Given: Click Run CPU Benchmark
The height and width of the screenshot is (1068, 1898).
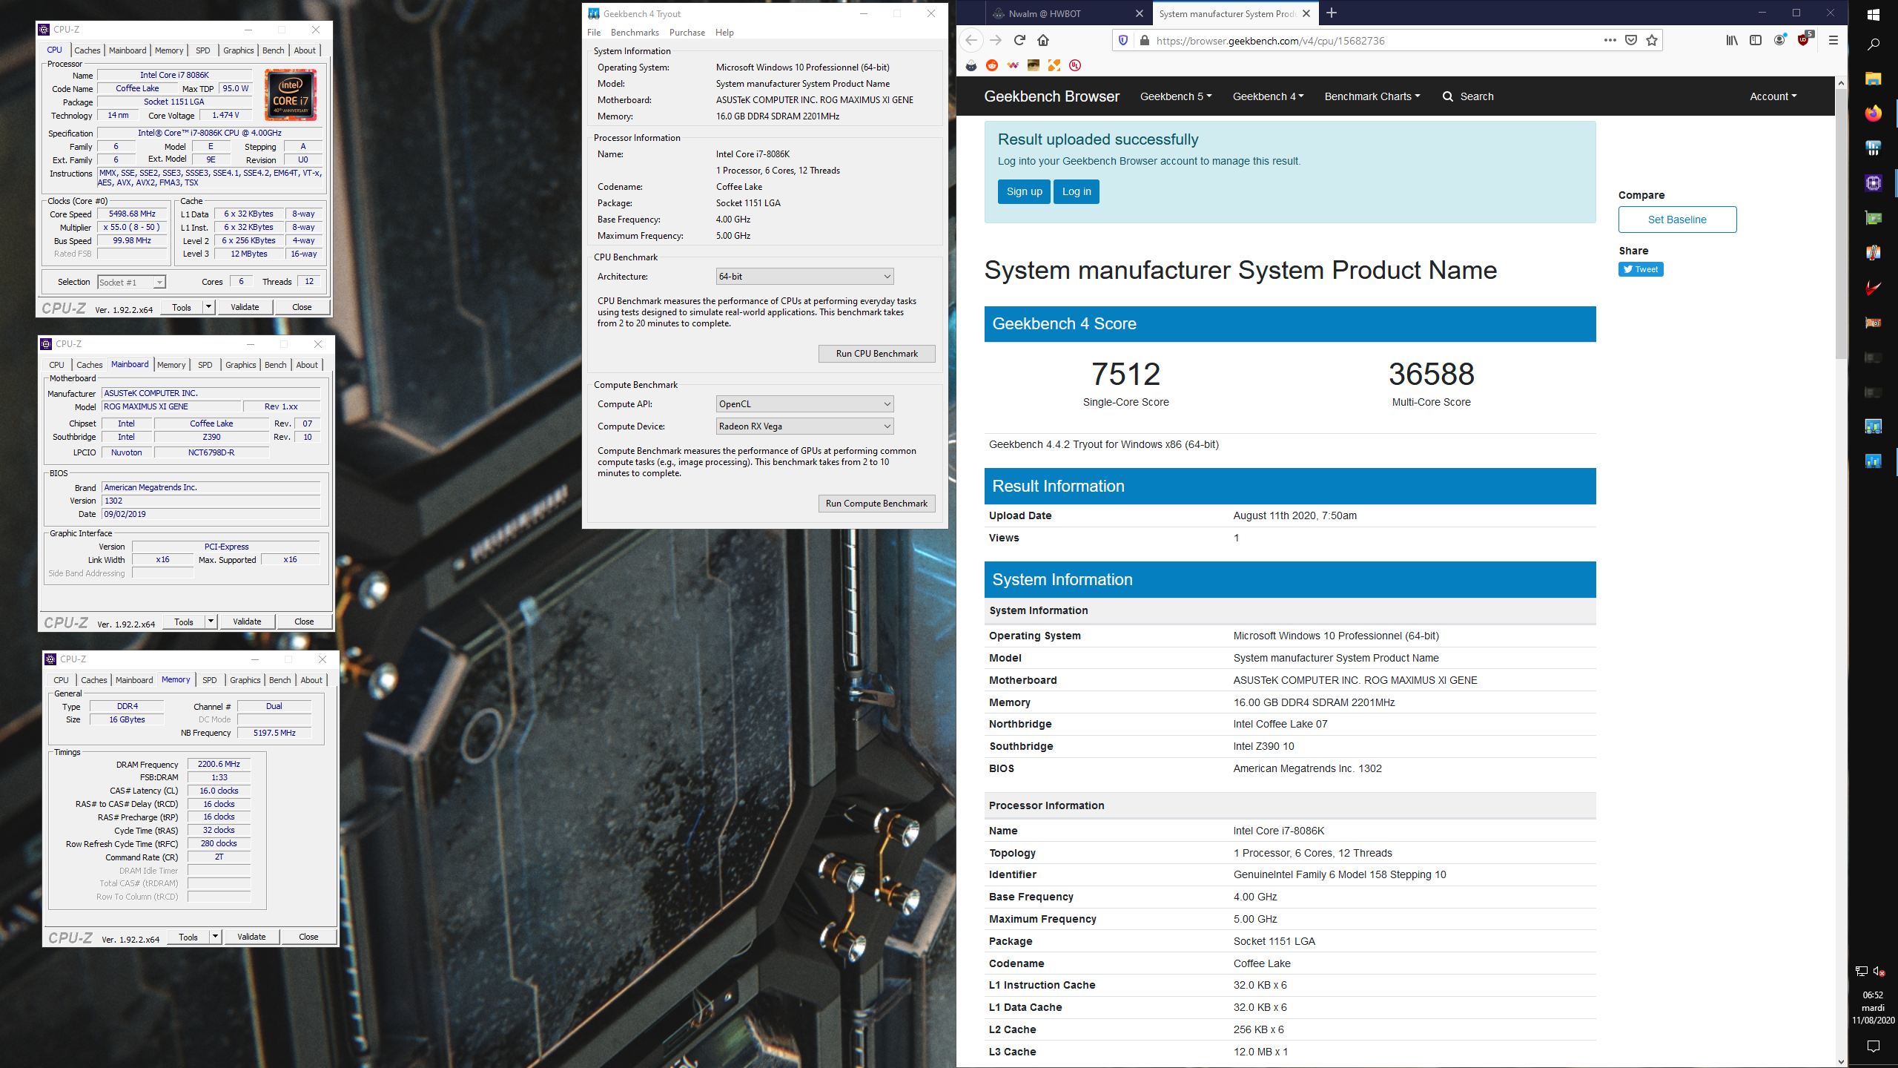Looking at the screenshot, I should click(x=877, y=354).
